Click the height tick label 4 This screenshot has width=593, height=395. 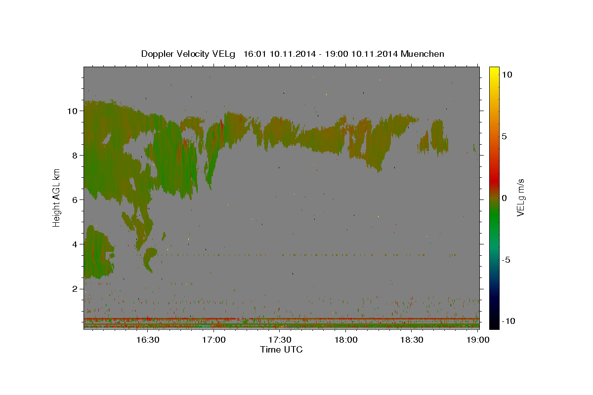coord(75,244)
